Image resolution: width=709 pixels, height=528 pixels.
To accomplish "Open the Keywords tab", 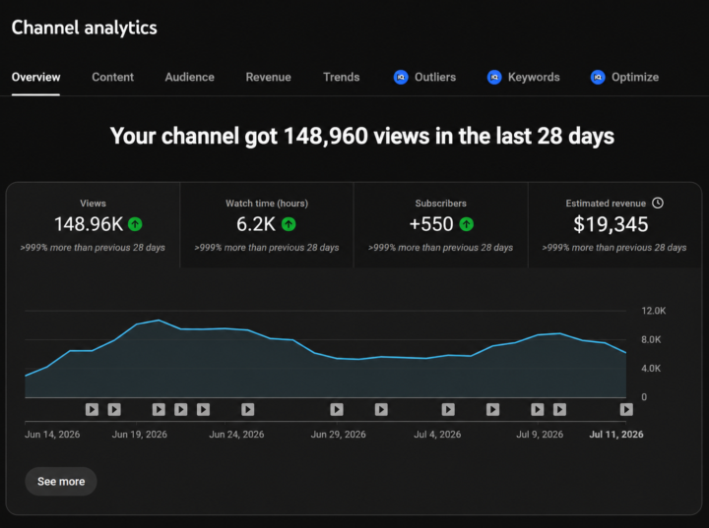I will [523, 78].
